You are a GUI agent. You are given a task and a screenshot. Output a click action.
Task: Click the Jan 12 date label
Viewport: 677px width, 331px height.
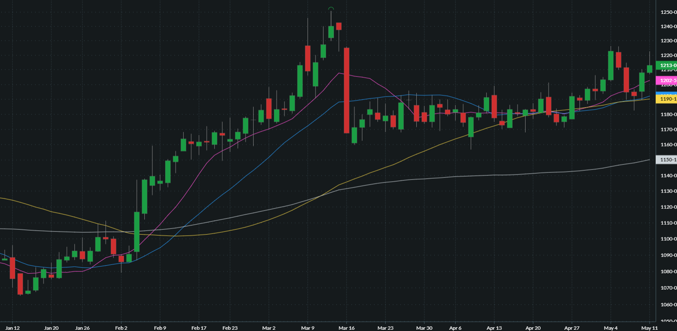coord(13,328)
